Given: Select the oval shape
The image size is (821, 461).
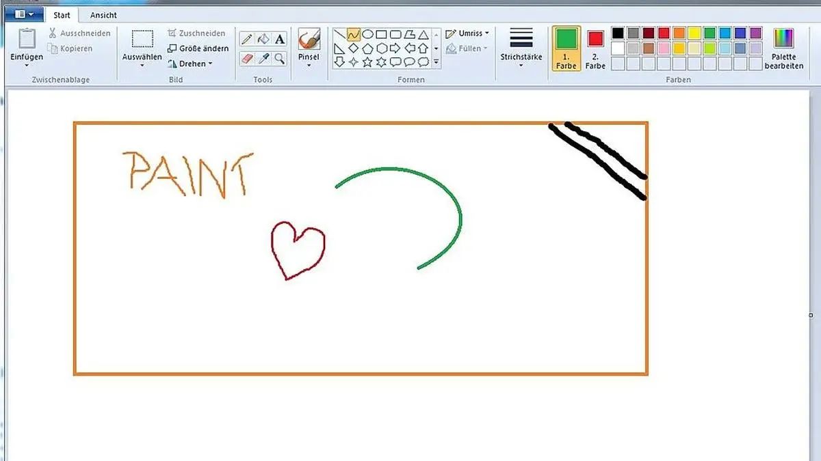Looking at the screenshot, I should pyautogui.click(x=367, y=34).
